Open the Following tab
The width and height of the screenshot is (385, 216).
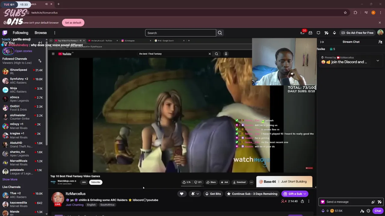pyautogui.click(x=20, y=33)
